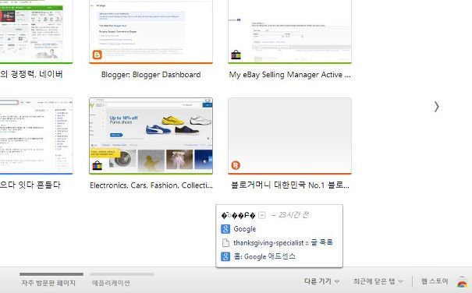Click '블로거머니 대한민국 No.1' title

[x=290, y=185]
